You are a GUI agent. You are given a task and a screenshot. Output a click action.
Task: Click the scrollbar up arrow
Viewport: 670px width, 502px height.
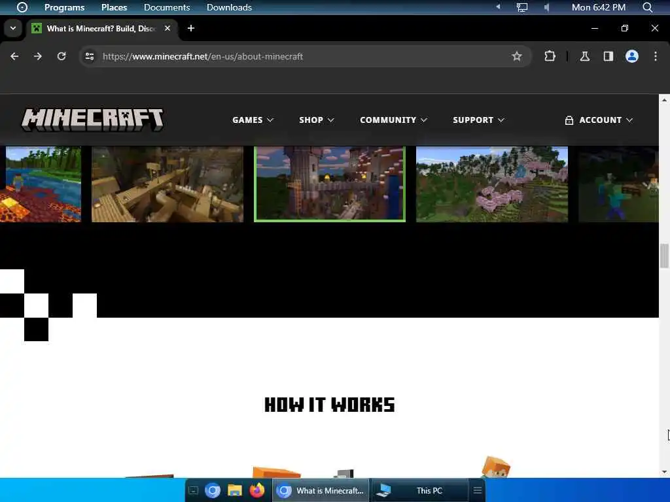[664, 99]
